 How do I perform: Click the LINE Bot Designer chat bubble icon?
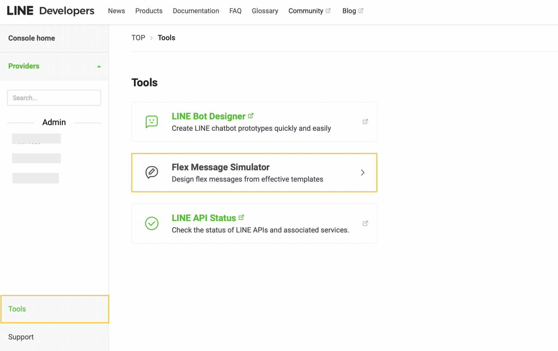[152, 121]
